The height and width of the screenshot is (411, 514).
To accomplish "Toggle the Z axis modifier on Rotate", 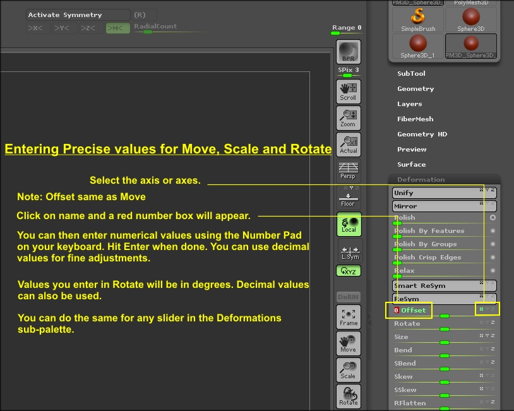I will [x=493, y=322].
